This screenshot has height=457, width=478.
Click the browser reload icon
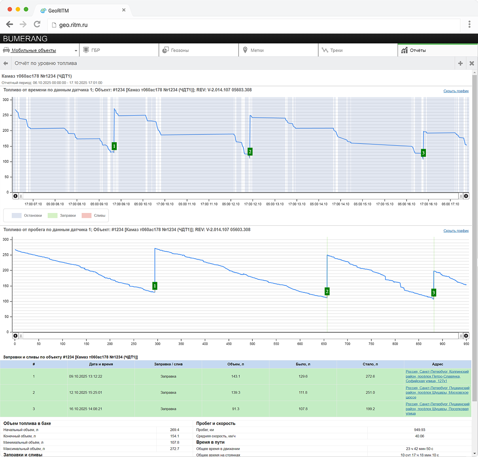pos(37,24)
